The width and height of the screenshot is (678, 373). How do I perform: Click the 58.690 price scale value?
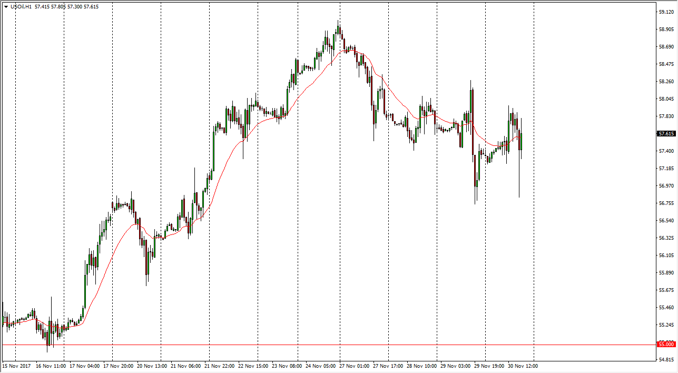pos(666,47)
